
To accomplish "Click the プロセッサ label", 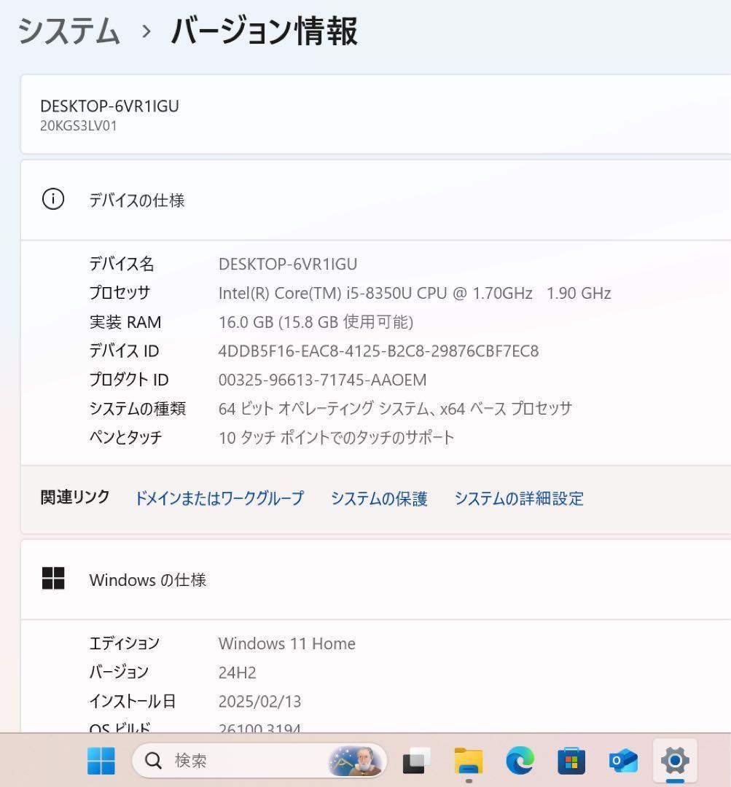I will click(120, 293).
